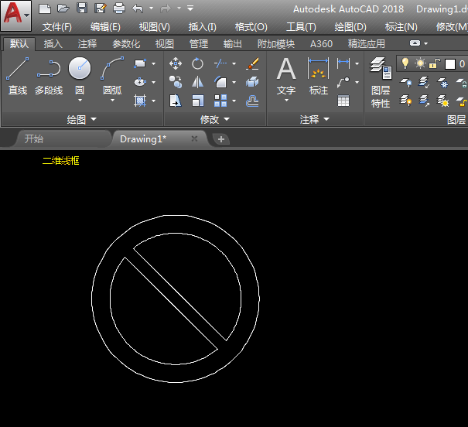
Task: Click the Redo arrow icon
Action: [166, 9]
